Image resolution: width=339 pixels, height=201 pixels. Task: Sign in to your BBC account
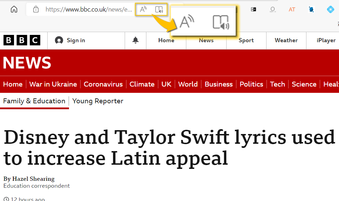(76, 40)
